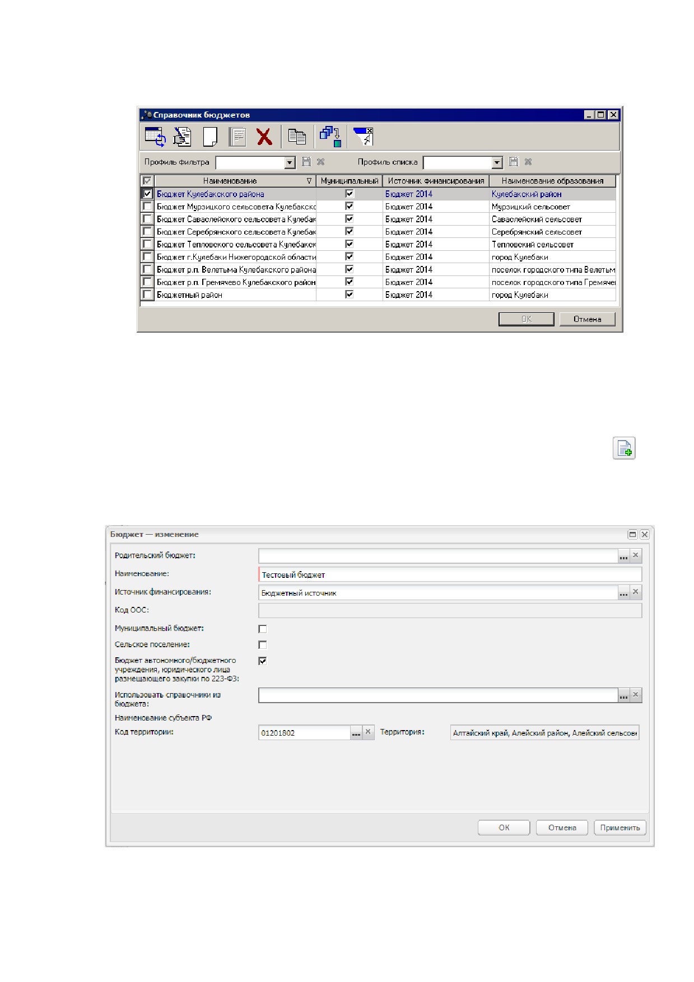Click the Источник финансирования column header
Image resolution: width=694 pixels, height=982 pixels.
(x=436, y=181)
